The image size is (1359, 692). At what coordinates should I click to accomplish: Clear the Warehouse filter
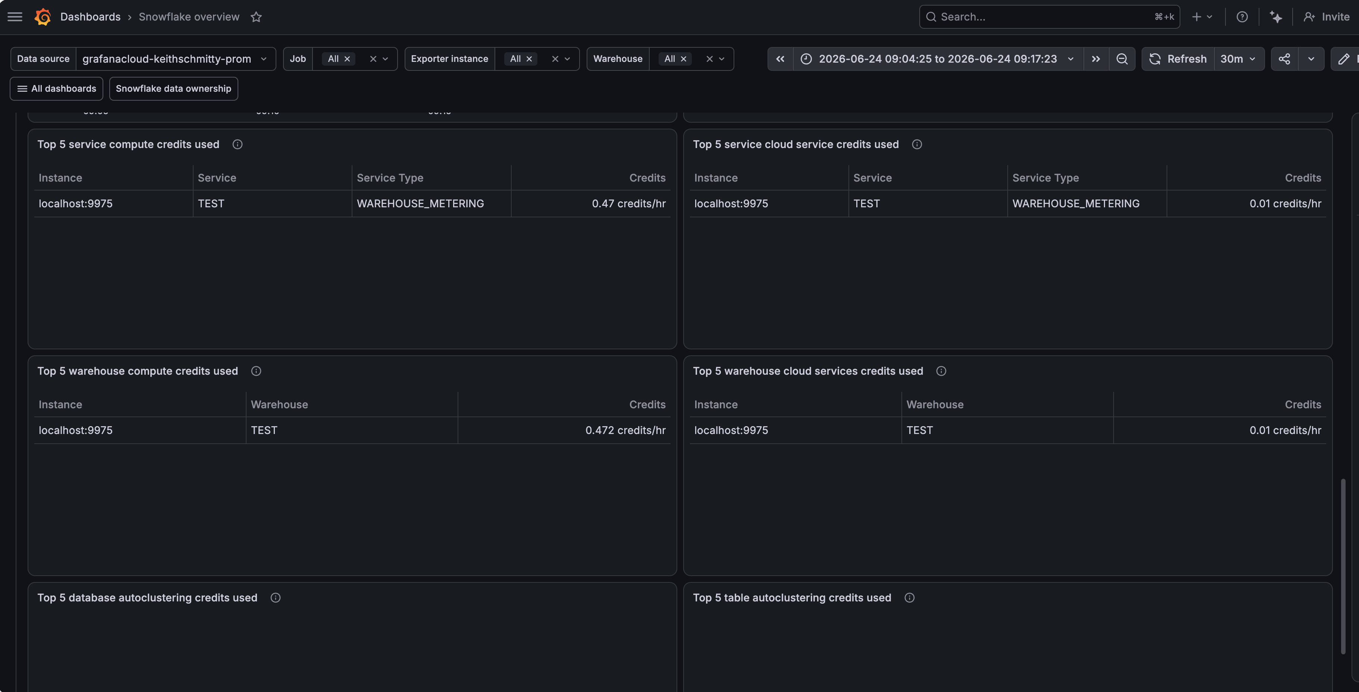[x=709, y=59]
